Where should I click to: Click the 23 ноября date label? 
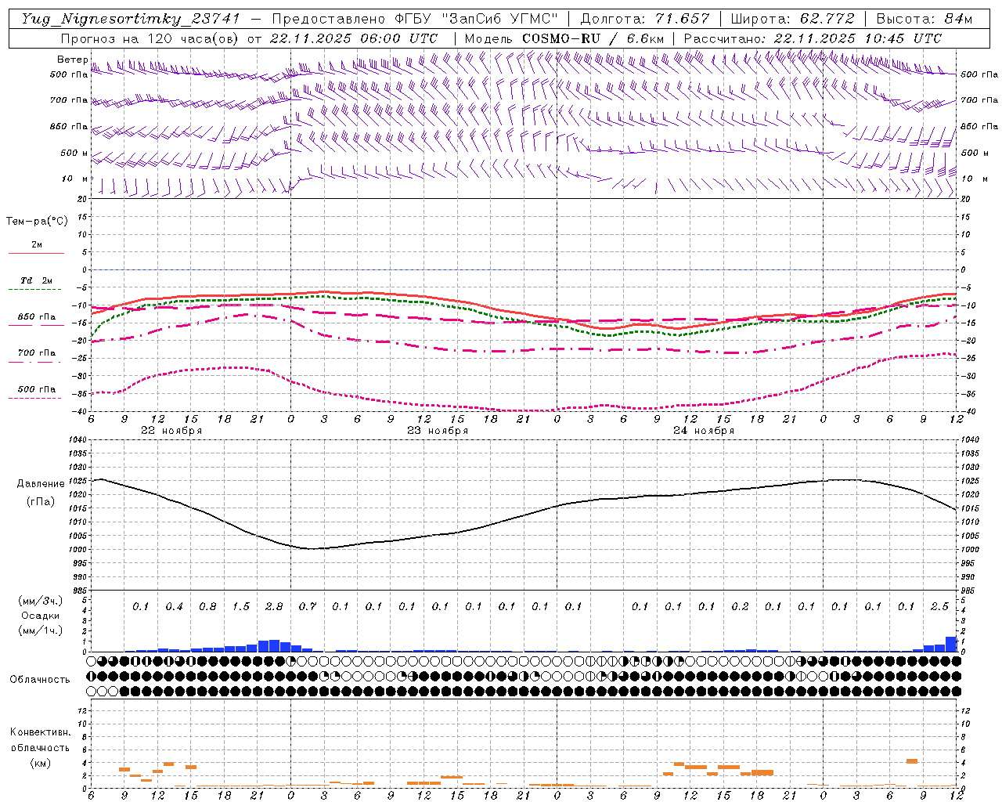coord(438,431)
